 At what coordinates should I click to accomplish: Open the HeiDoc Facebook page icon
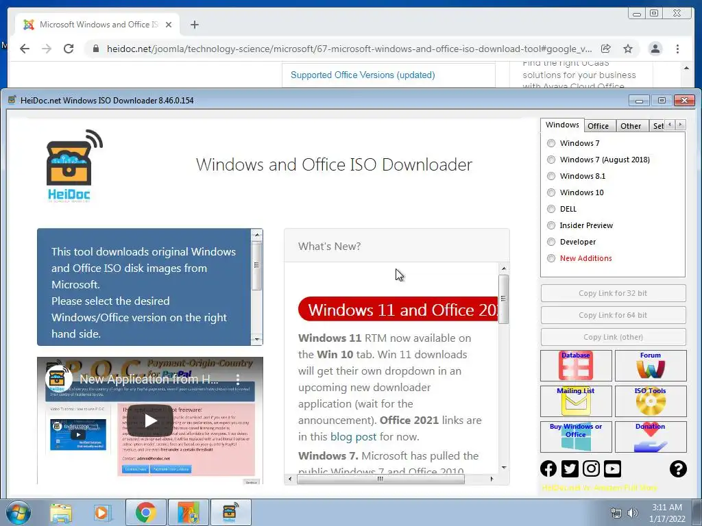pos(548,468)
